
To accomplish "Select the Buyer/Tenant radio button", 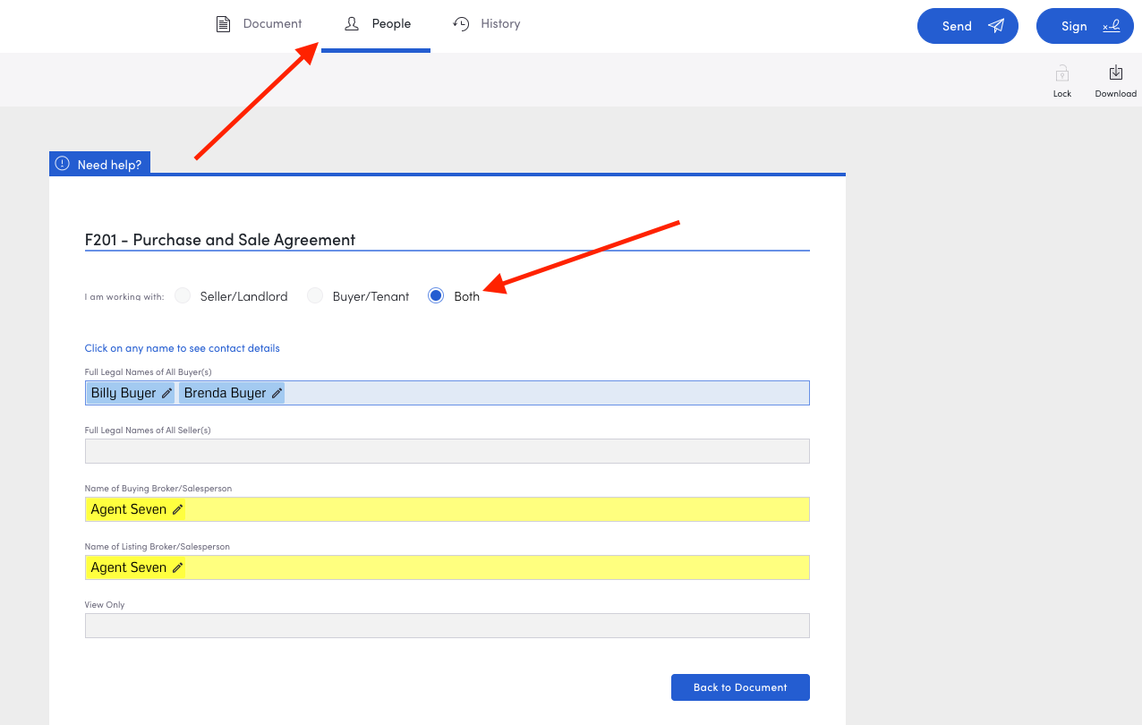I will (x=315, y=295).
